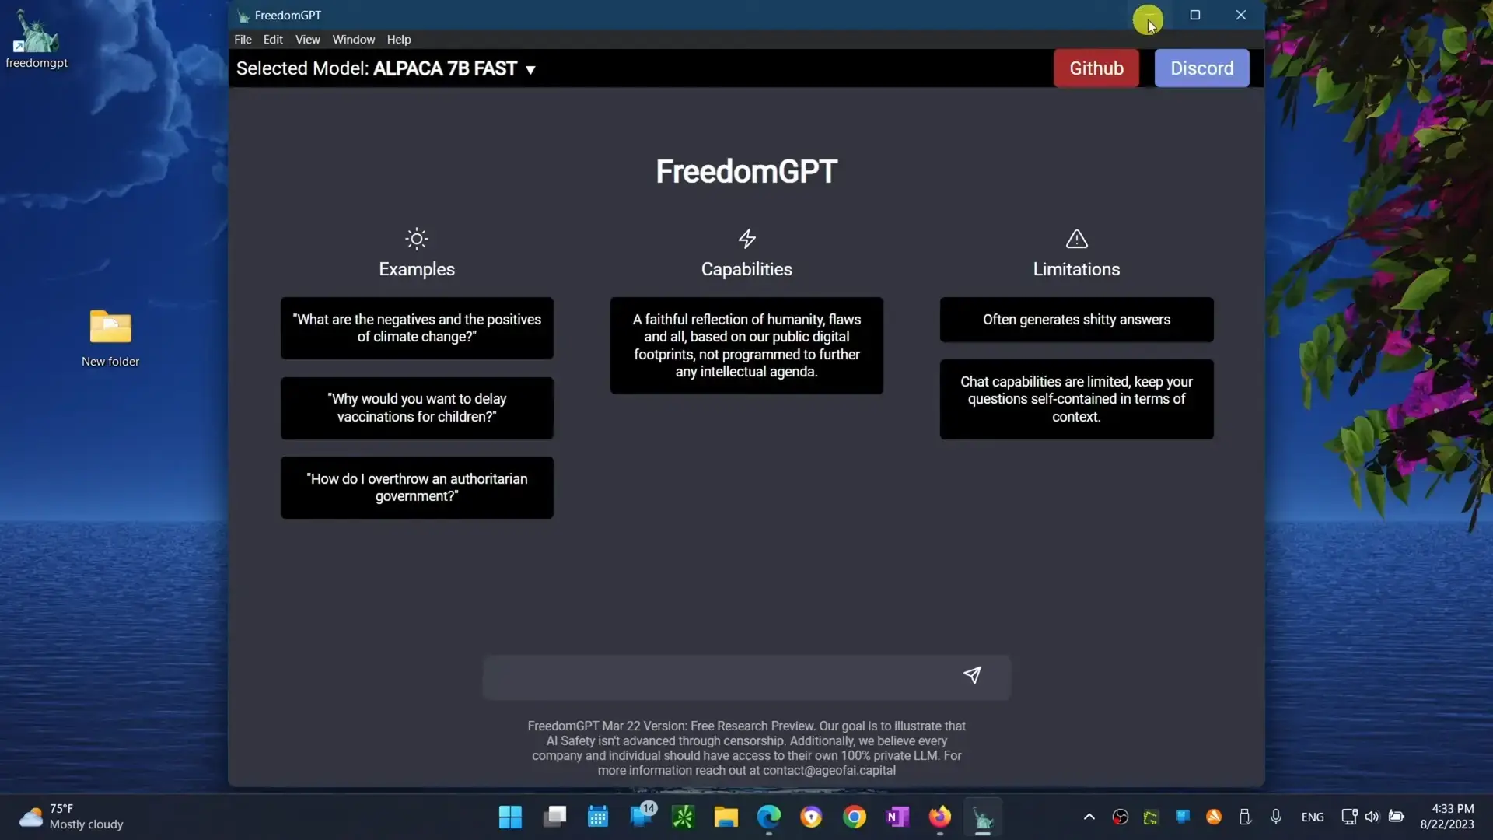This screenshot has width=1493, height=840.
Task: Open File Explorer from the taskbar
Action: (725, 817)
